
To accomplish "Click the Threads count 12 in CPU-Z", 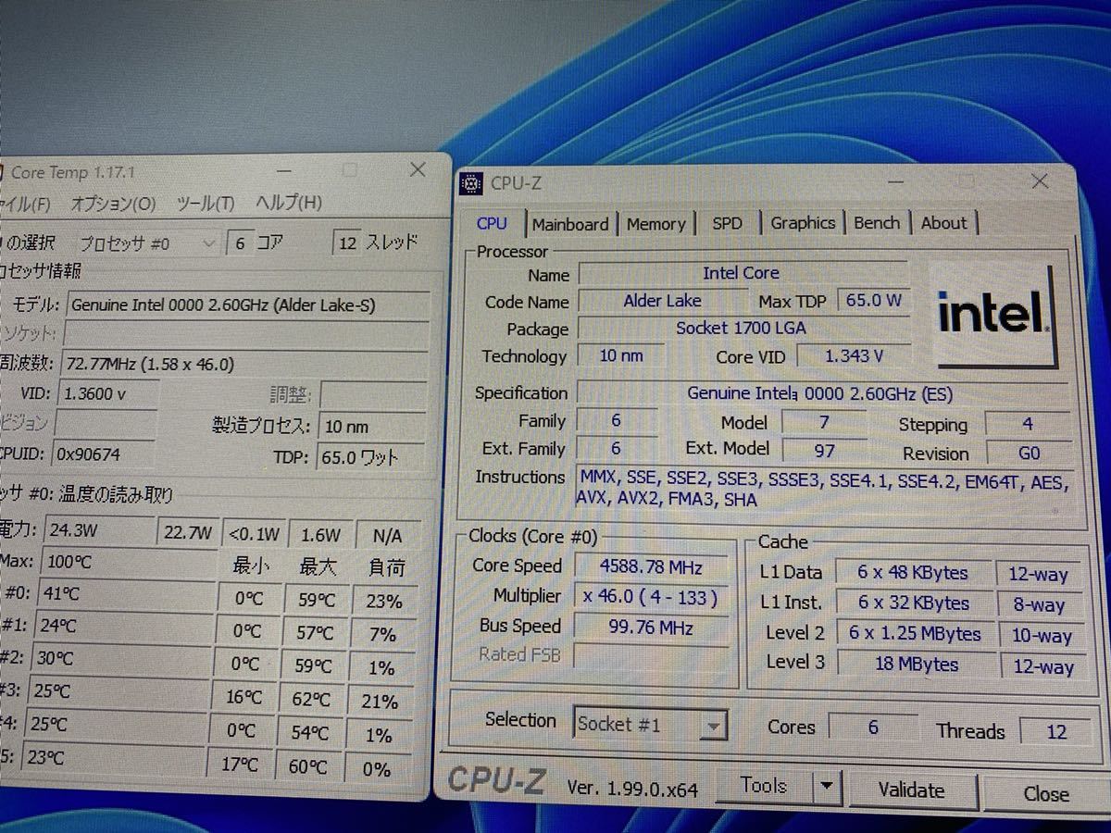I will pyautogui.click(x=1056, y=731).
